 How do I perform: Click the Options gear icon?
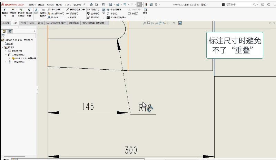pos(156,4)
